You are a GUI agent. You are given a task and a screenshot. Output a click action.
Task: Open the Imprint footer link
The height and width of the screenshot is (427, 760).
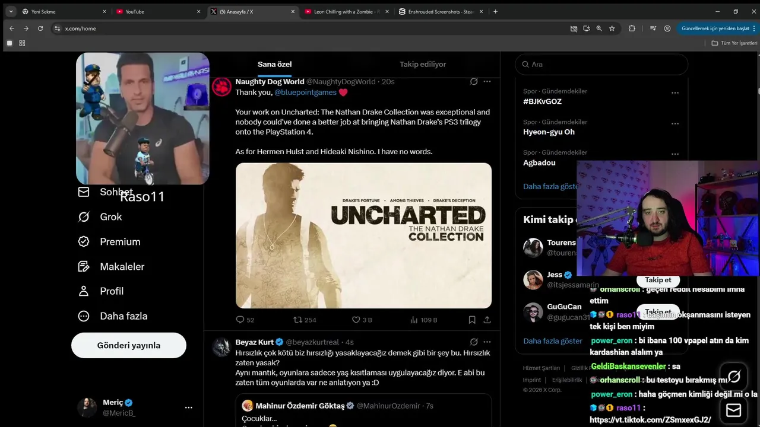pos(532,380)
